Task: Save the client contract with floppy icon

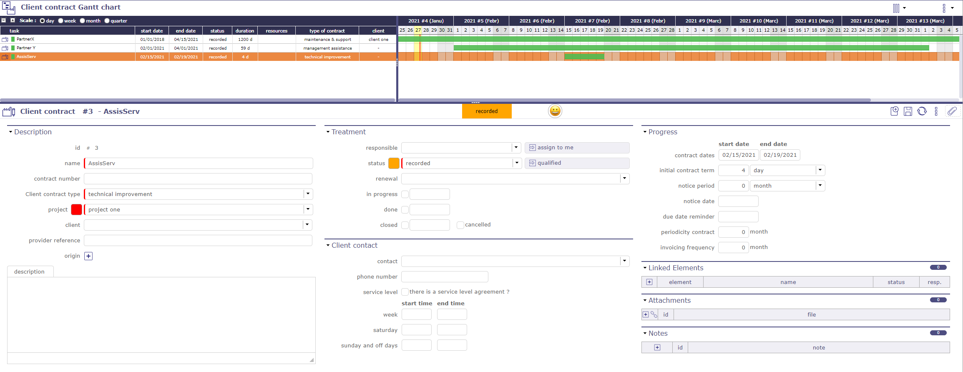Action: (x=908, y=111)
